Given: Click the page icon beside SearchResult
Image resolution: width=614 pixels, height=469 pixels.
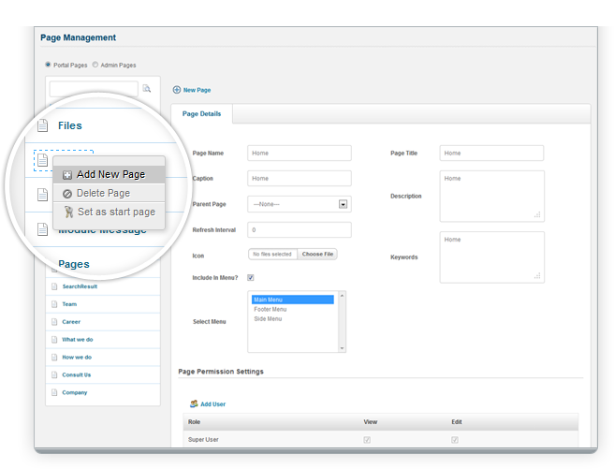Looking at the screenshot, I should click(x=54, y=286).
